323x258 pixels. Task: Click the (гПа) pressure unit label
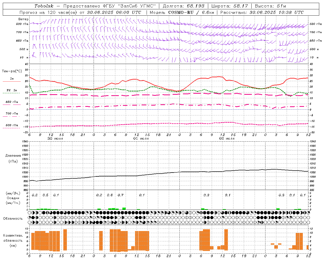tap(13, 162)
